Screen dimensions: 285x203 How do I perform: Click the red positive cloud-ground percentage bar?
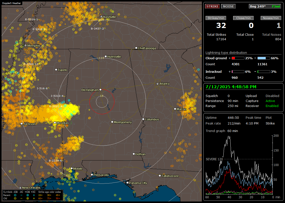click(x=238, y=58)
